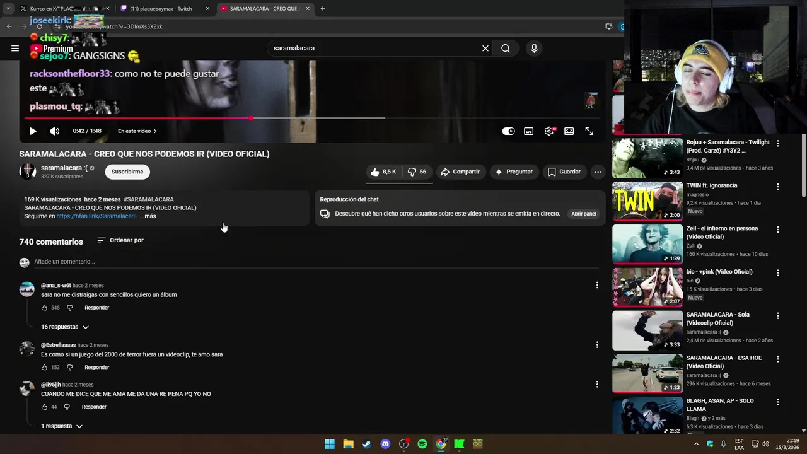Open 'Ordenar por' comment sort dropdown

pos(120,240)
